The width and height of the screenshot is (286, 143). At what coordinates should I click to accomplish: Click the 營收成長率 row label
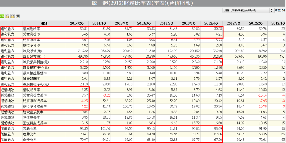point(32,90)
